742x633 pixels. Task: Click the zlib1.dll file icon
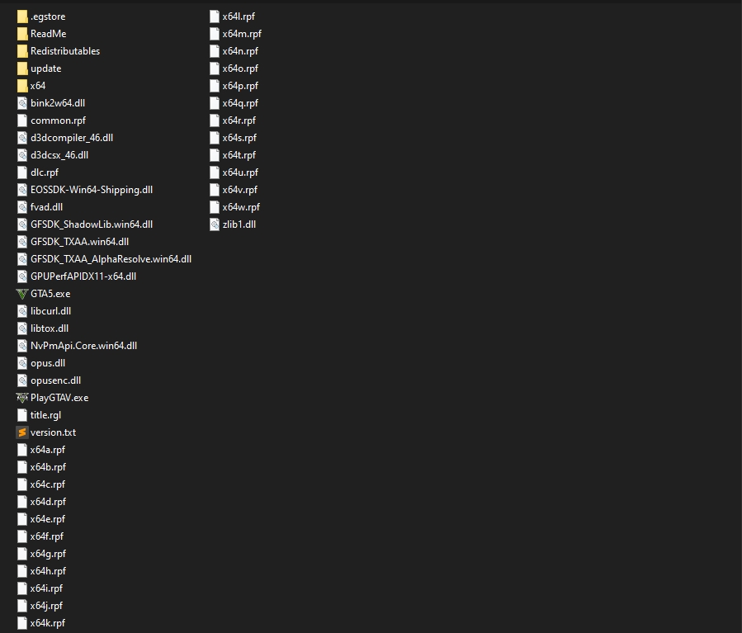(215, 224)
